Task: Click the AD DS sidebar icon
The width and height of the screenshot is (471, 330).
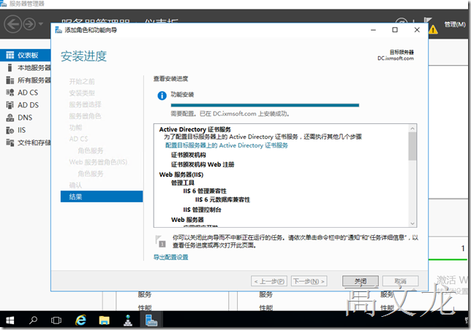Action: 10,105
